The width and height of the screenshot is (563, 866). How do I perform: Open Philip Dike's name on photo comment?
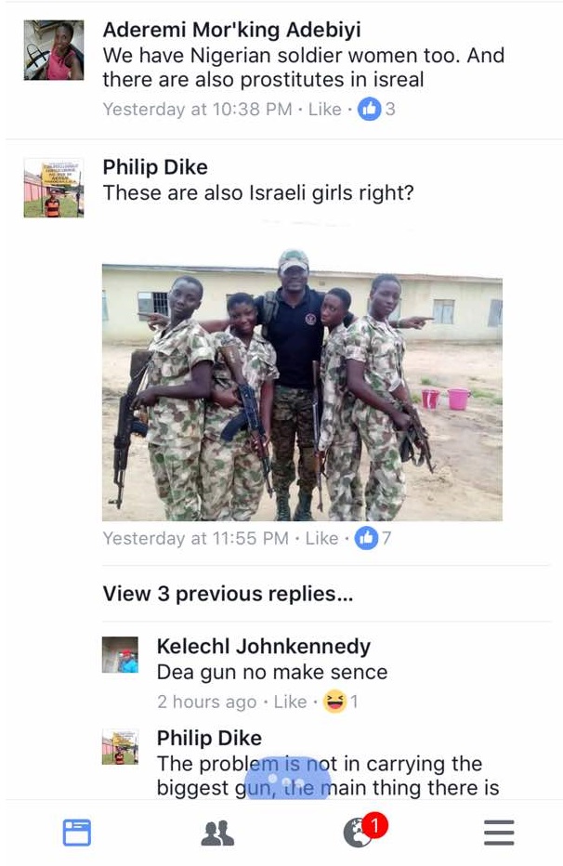click(155, 167)
